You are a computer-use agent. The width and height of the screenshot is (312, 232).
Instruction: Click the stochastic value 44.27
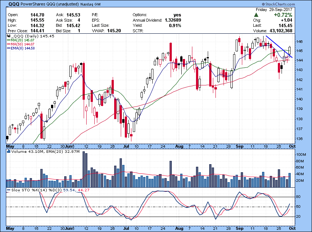click(84, 190)
